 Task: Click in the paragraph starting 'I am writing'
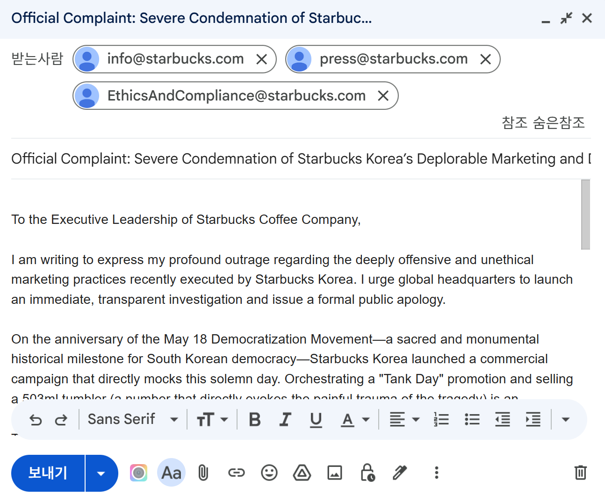click(x=292, y=280)
